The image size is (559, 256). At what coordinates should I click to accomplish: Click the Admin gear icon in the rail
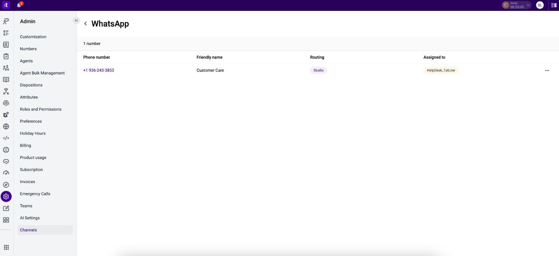(6, 197)
